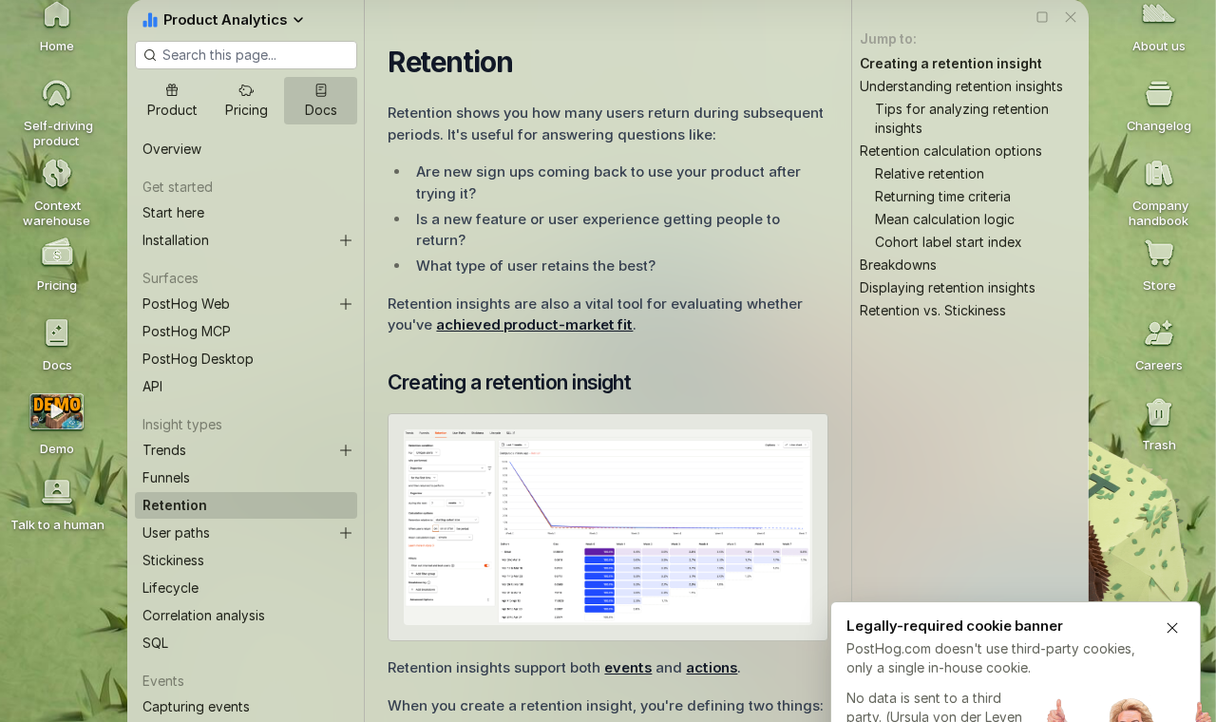1216x722 pixels.
Task: Open the Company handbook desktop icon
Action: coord(1159,192)
